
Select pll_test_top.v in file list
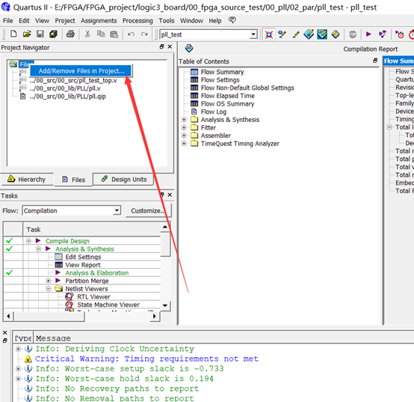click(x=73, y=80)
